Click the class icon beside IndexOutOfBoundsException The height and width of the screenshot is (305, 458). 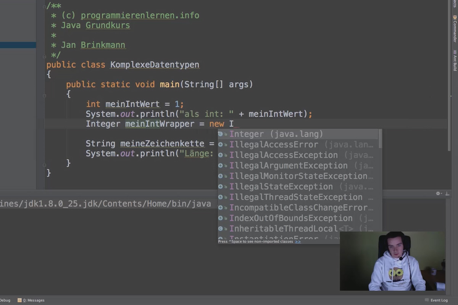coord(221,218)
